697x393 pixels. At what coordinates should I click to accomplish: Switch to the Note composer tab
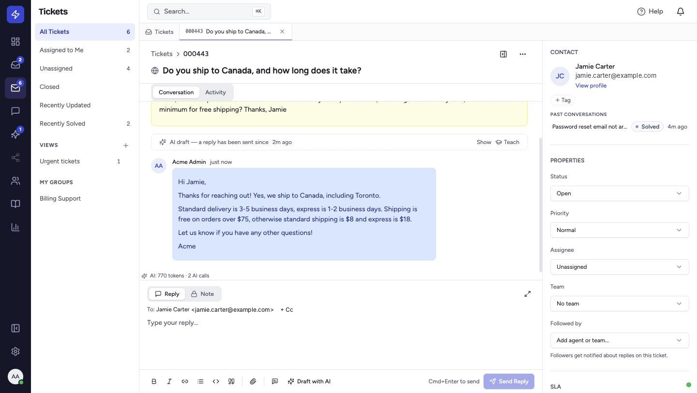click(202, 294)
